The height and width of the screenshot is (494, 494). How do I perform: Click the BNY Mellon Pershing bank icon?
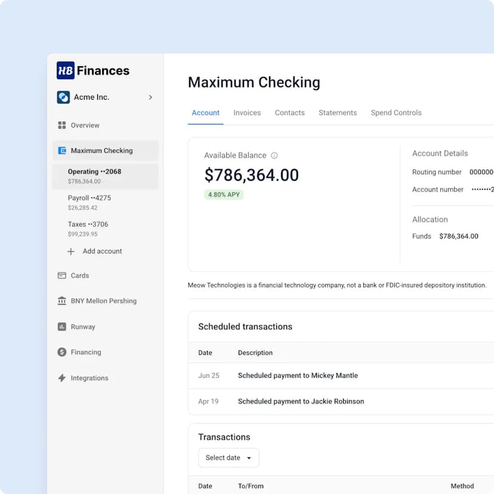(x=62, y=301)
